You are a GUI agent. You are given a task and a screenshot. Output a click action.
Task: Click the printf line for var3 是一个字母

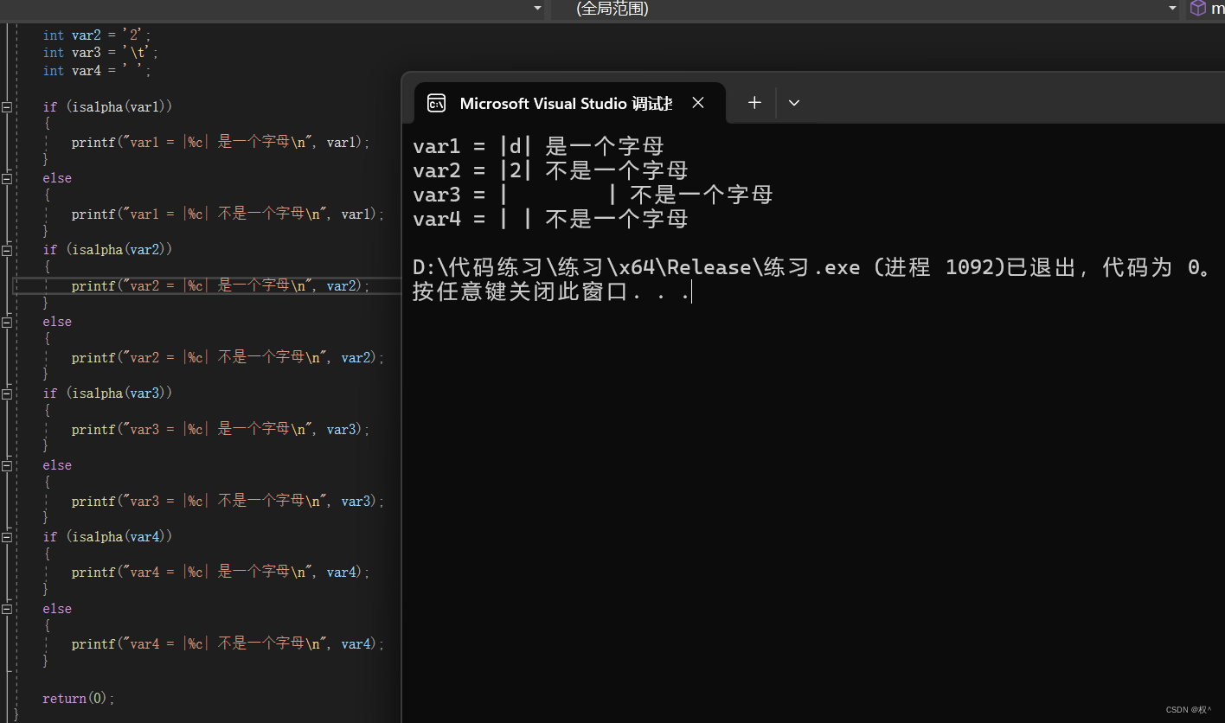(221, 430)
